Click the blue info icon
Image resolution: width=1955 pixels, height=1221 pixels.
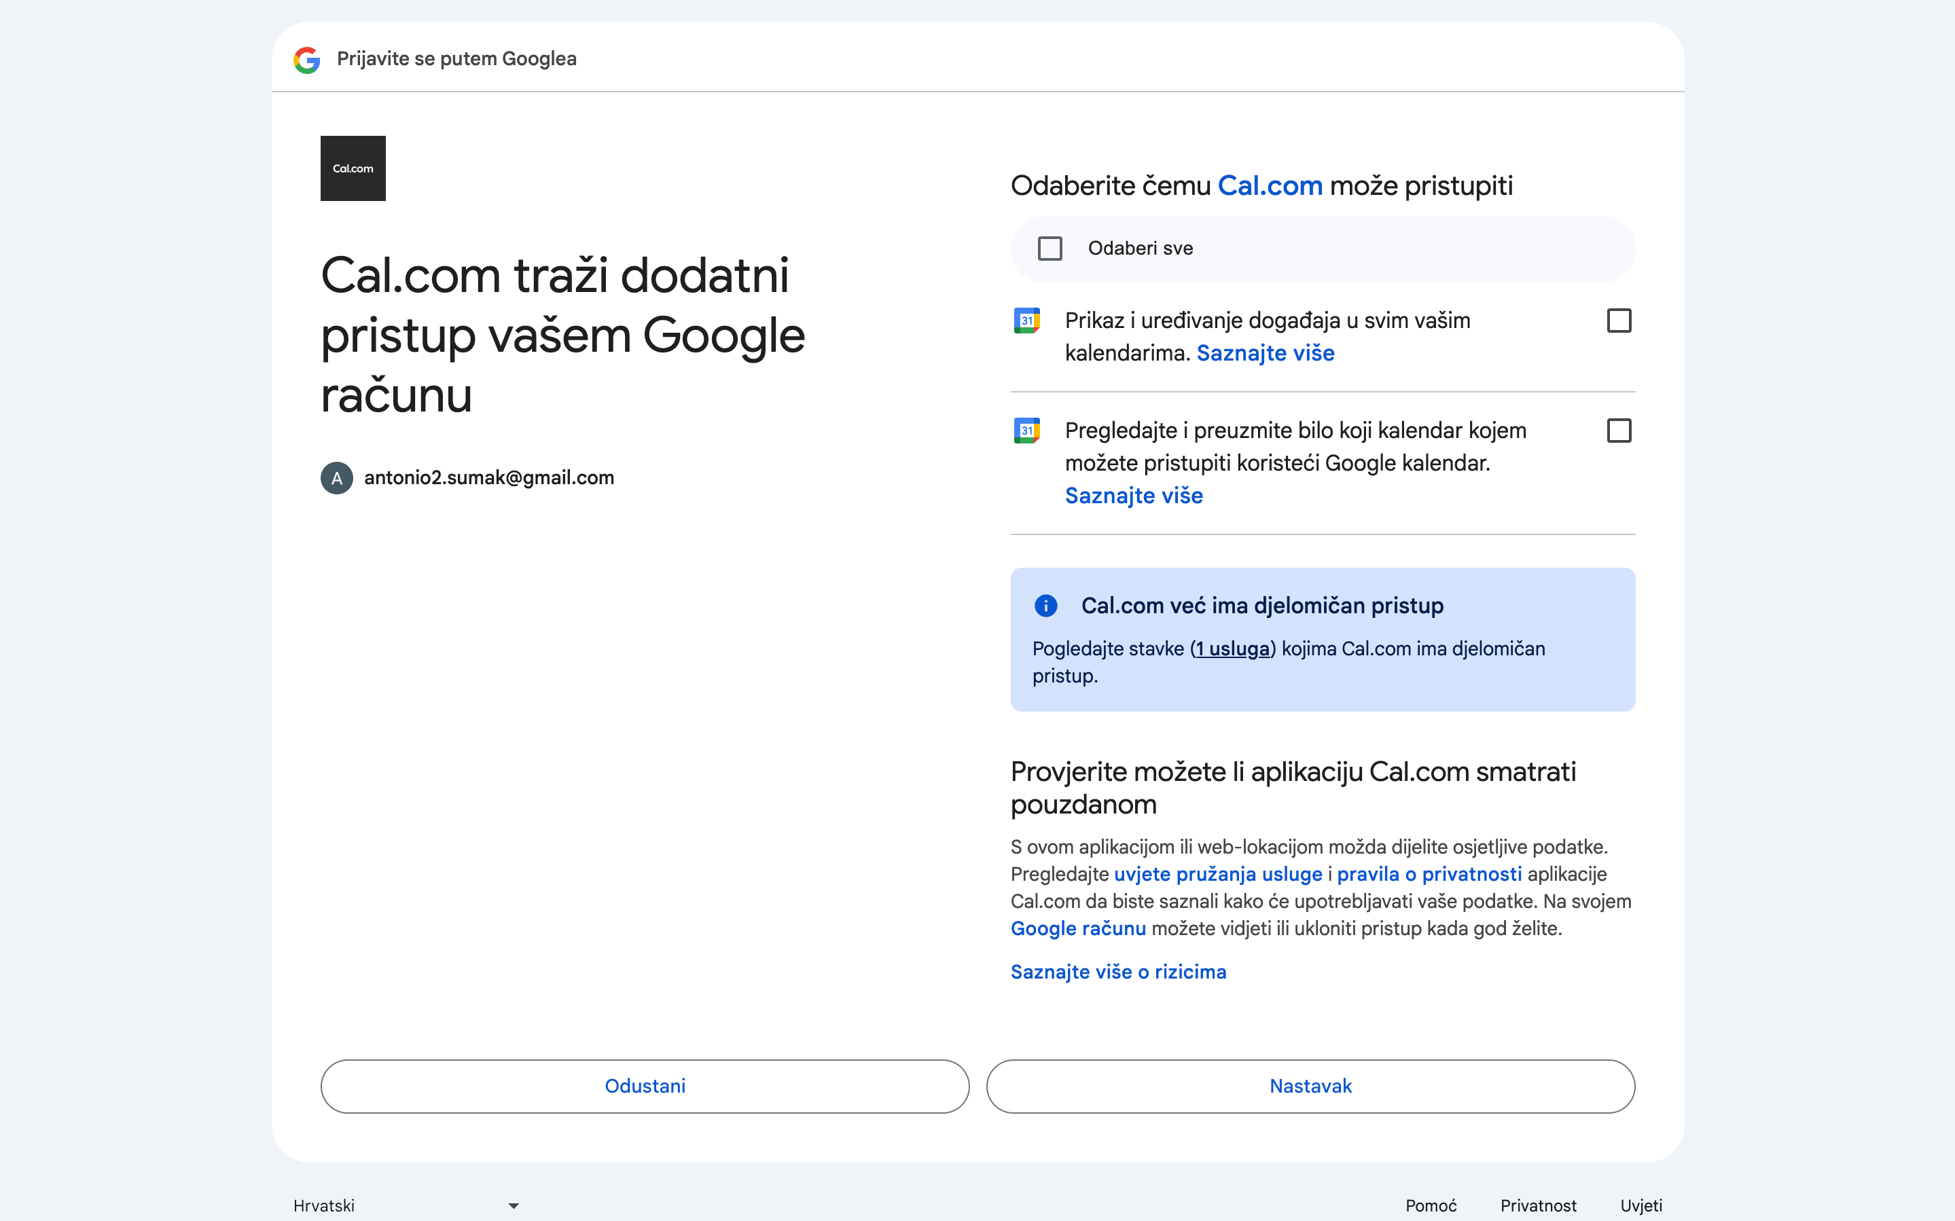1045,606
